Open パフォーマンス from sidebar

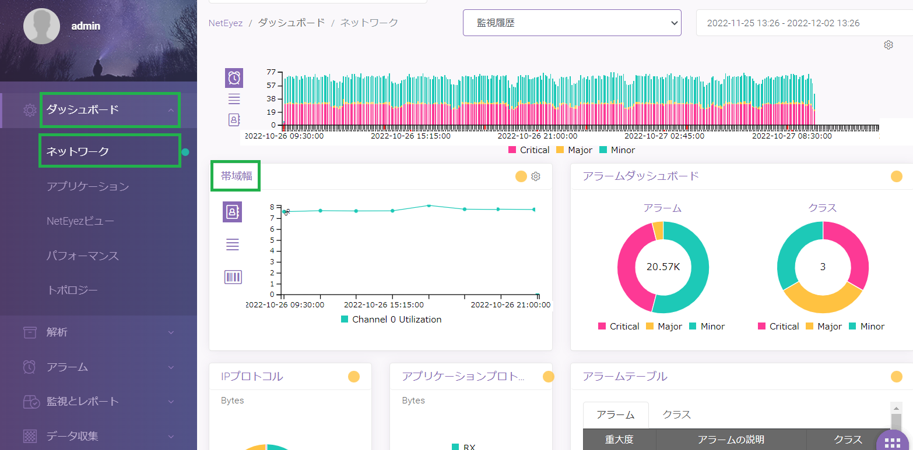click(x=82, y=256)
